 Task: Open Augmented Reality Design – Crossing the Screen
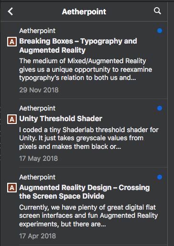point(85,192)
